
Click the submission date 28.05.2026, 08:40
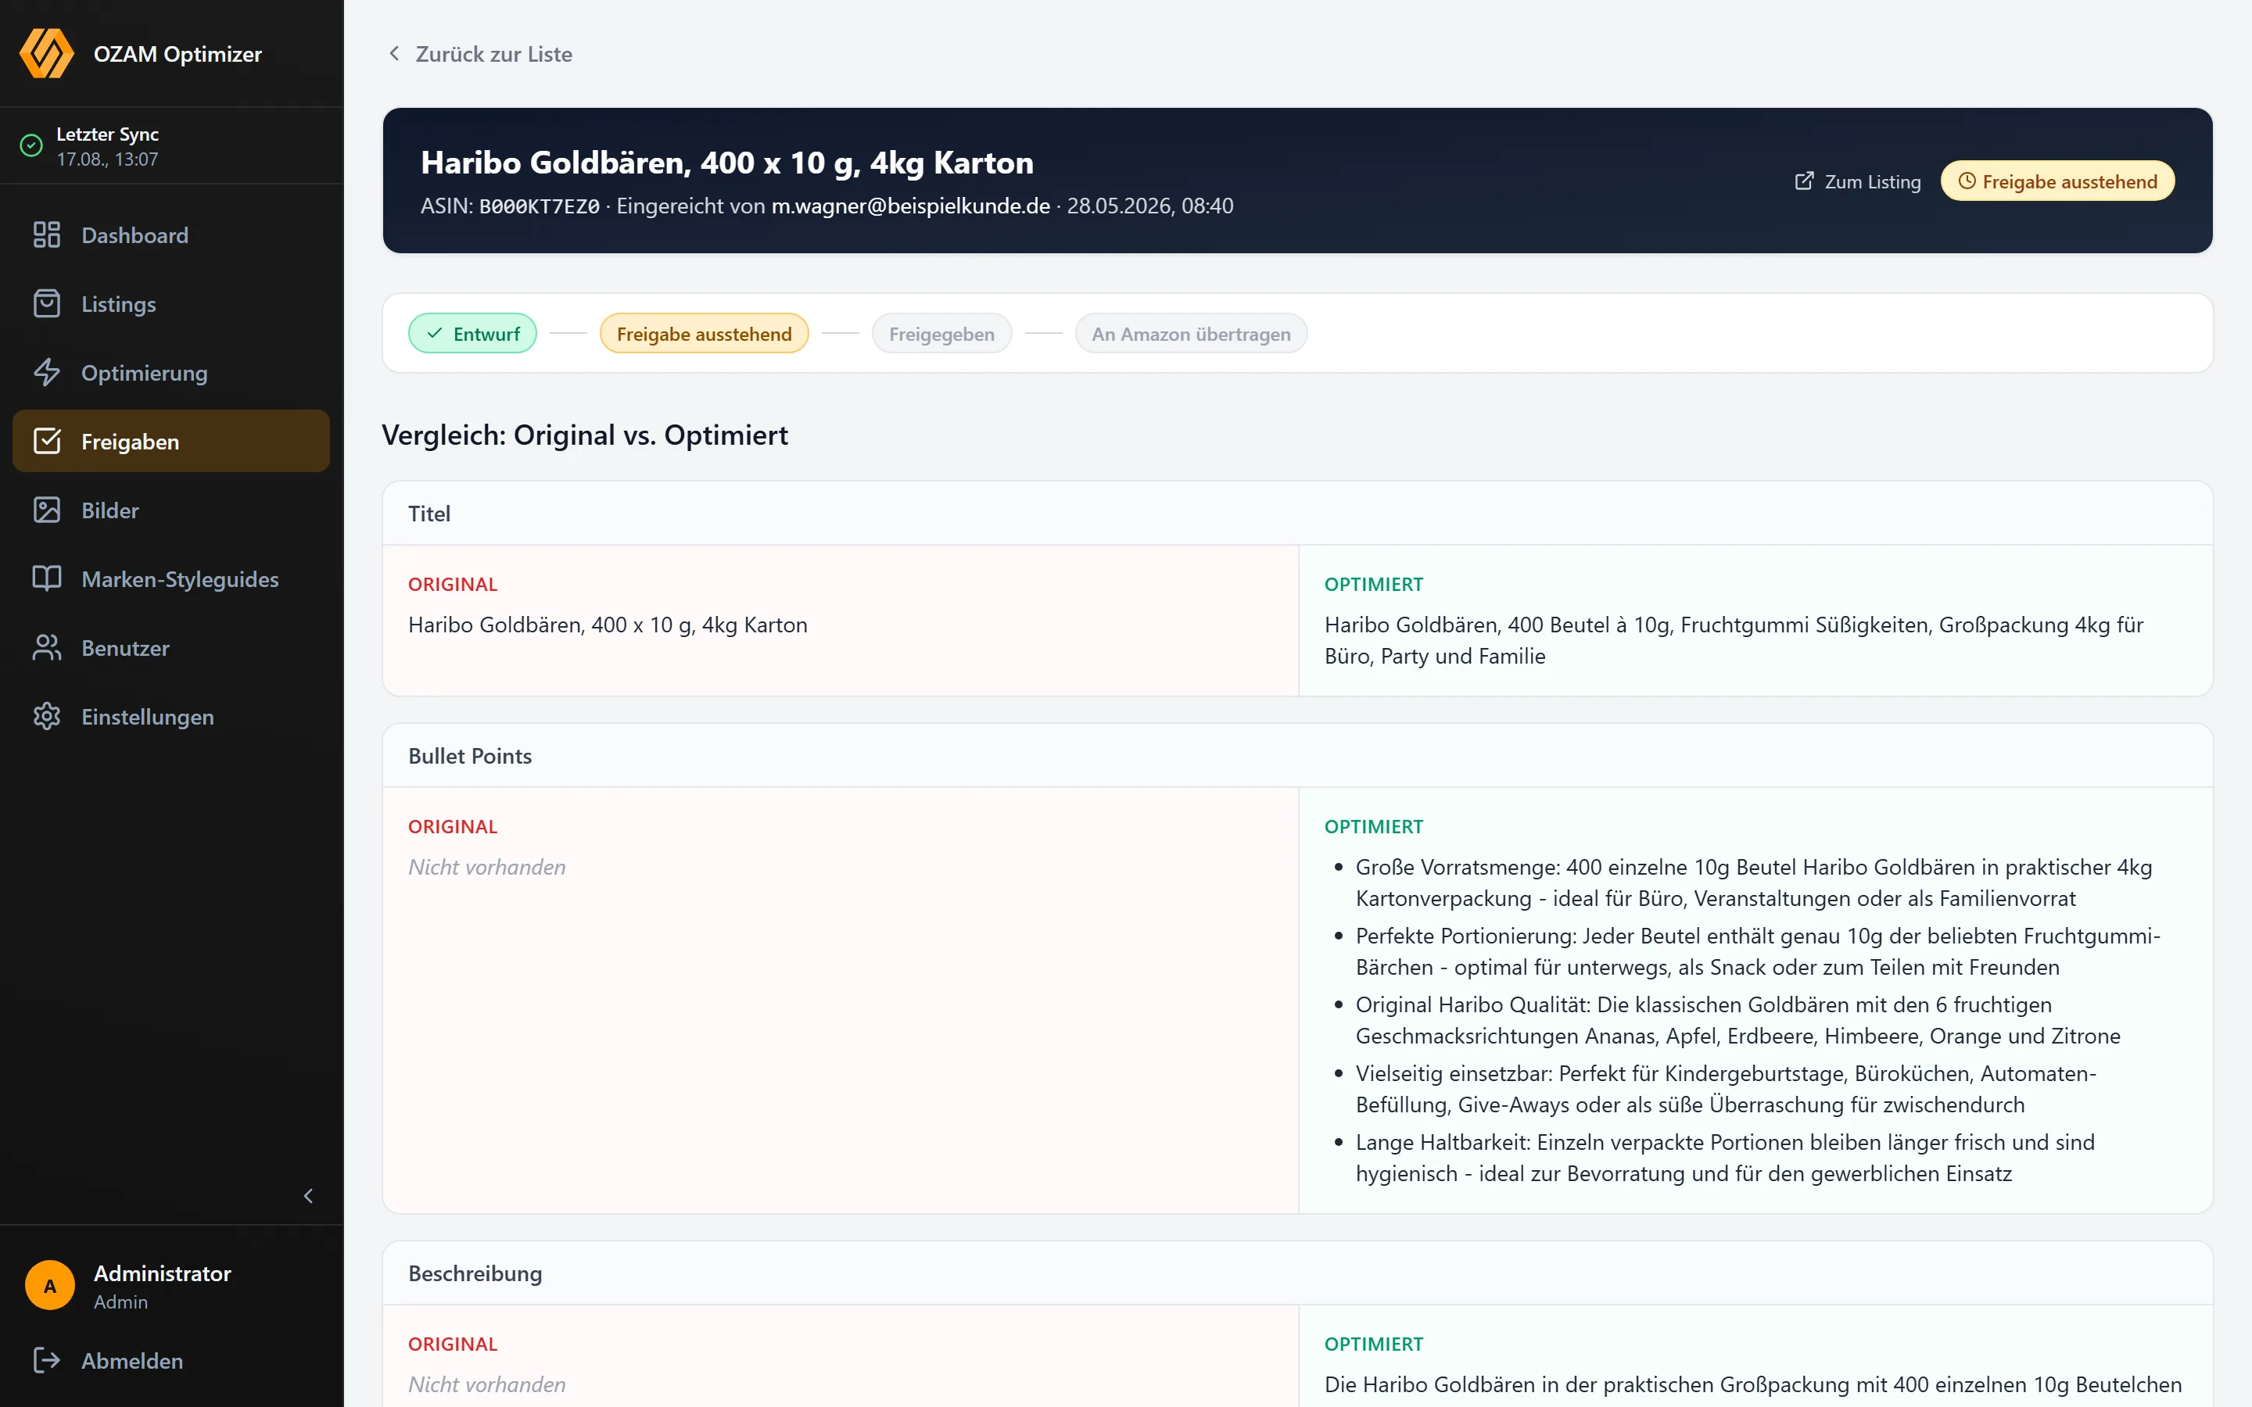pos(1150,206)
